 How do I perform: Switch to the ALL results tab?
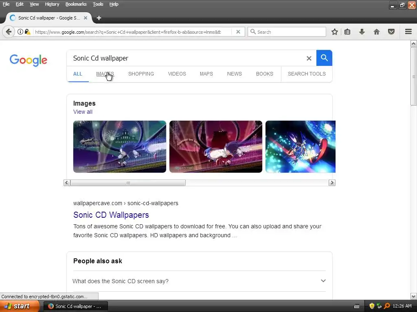pos(78,74)
